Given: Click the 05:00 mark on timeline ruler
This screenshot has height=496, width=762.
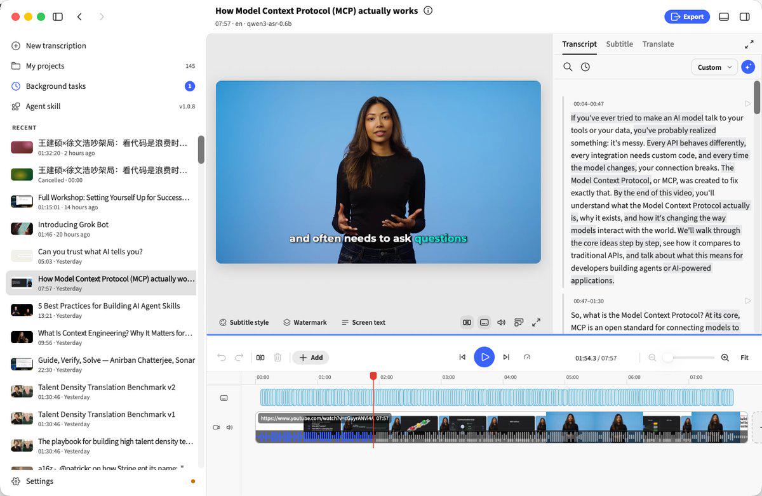Looking at the screenshot, I should [x=572, y=377].
